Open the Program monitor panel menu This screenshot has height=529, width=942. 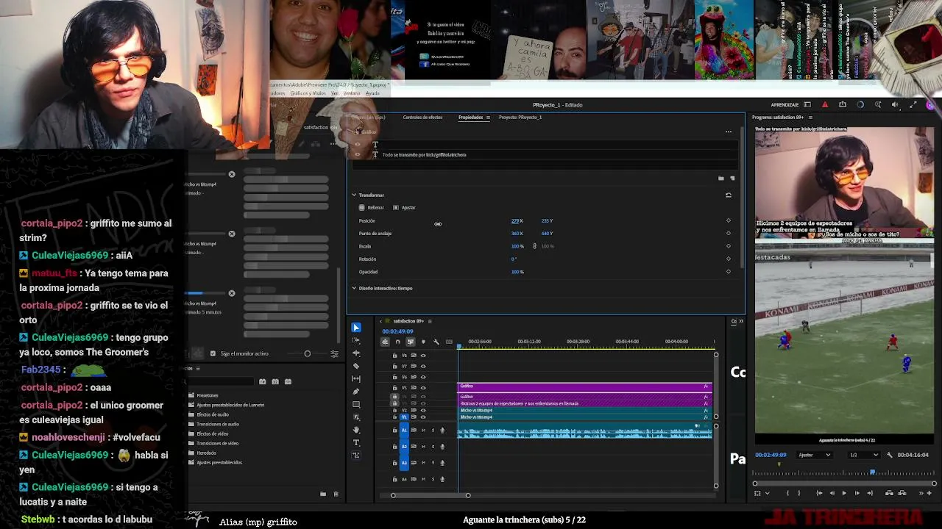tap(810, 118)
